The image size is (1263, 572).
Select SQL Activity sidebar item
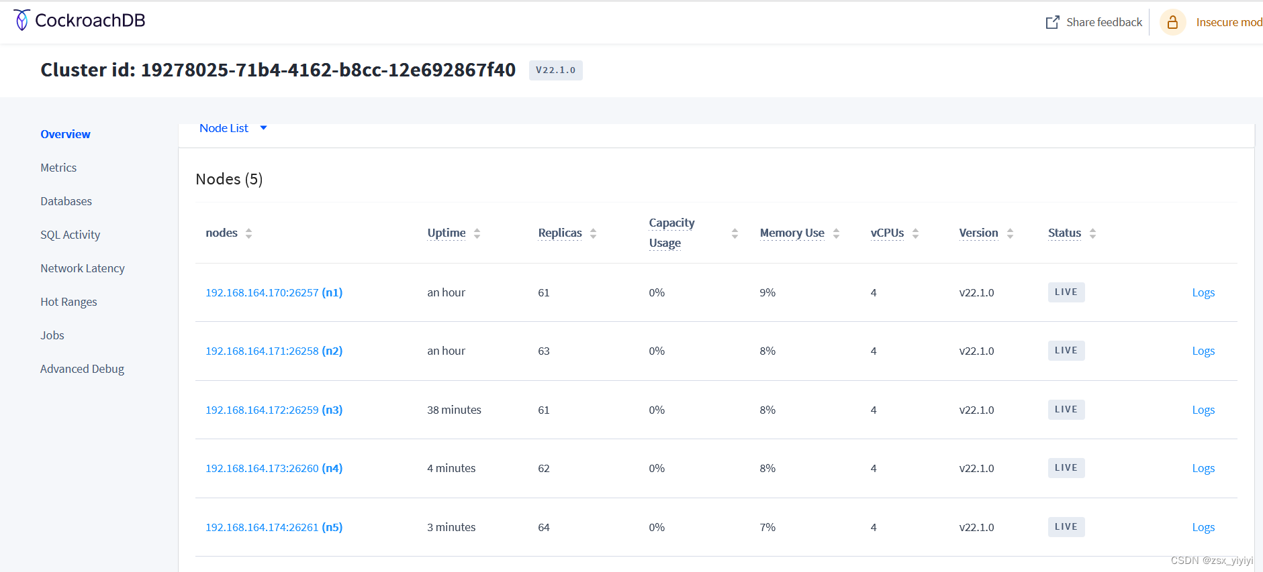(x=70, y=235)
